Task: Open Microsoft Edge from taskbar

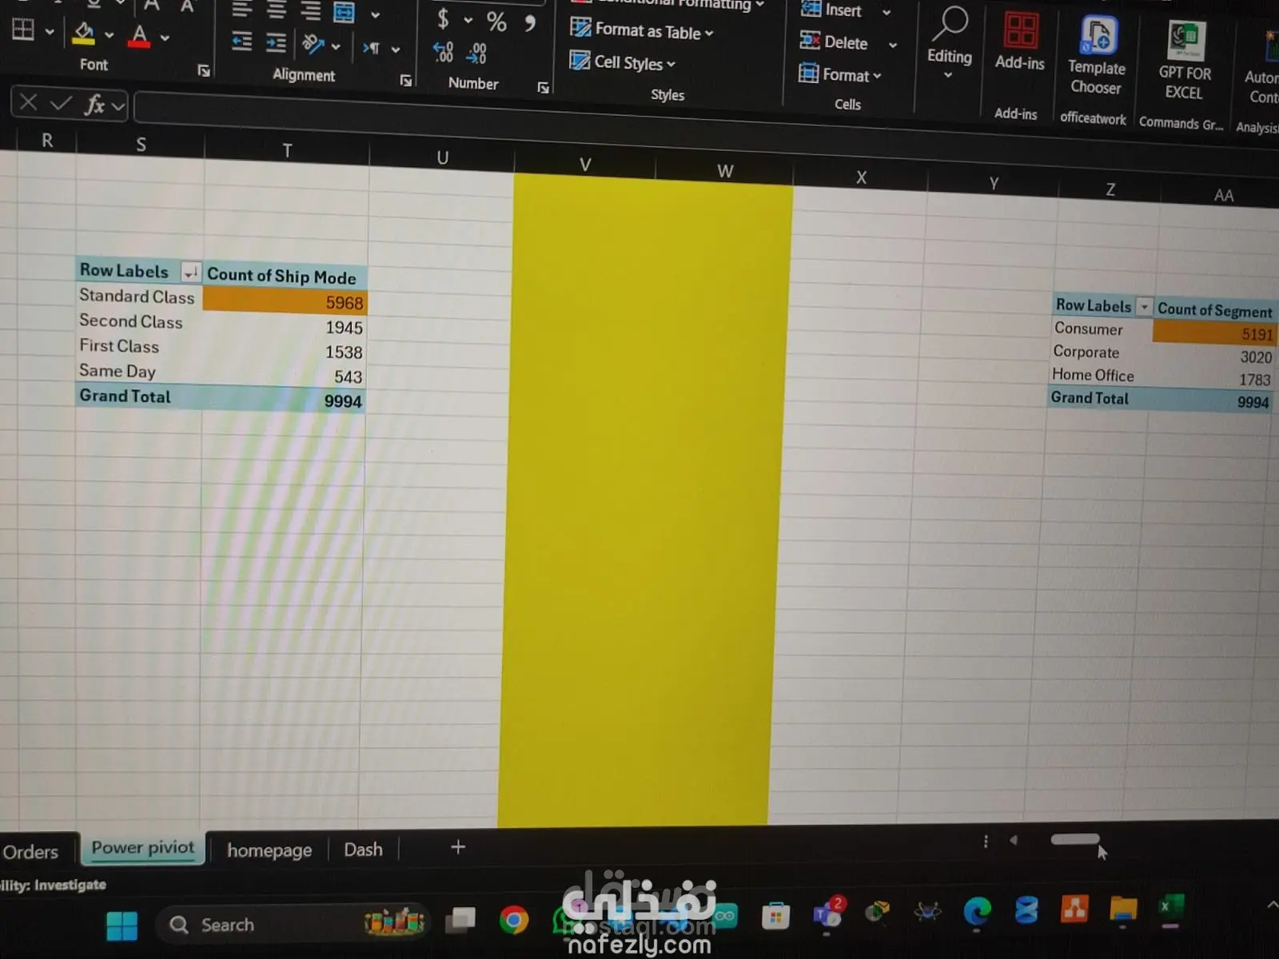Action: click(x=977, y=910)
